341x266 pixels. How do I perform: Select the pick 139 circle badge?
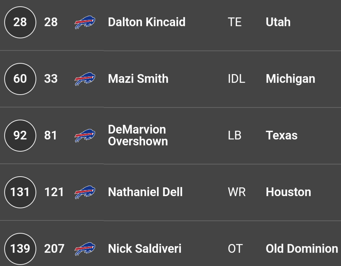[x=20, y=249]
